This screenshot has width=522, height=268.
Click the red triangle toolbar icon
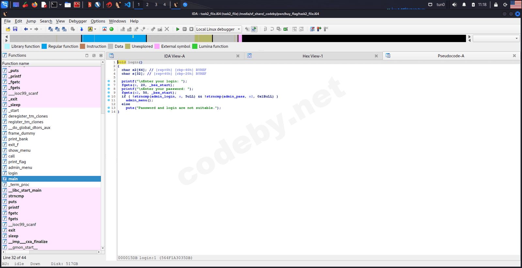(104, 29)
